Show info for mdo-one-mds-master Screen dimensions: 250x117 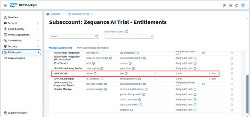[x=110, y=58]
